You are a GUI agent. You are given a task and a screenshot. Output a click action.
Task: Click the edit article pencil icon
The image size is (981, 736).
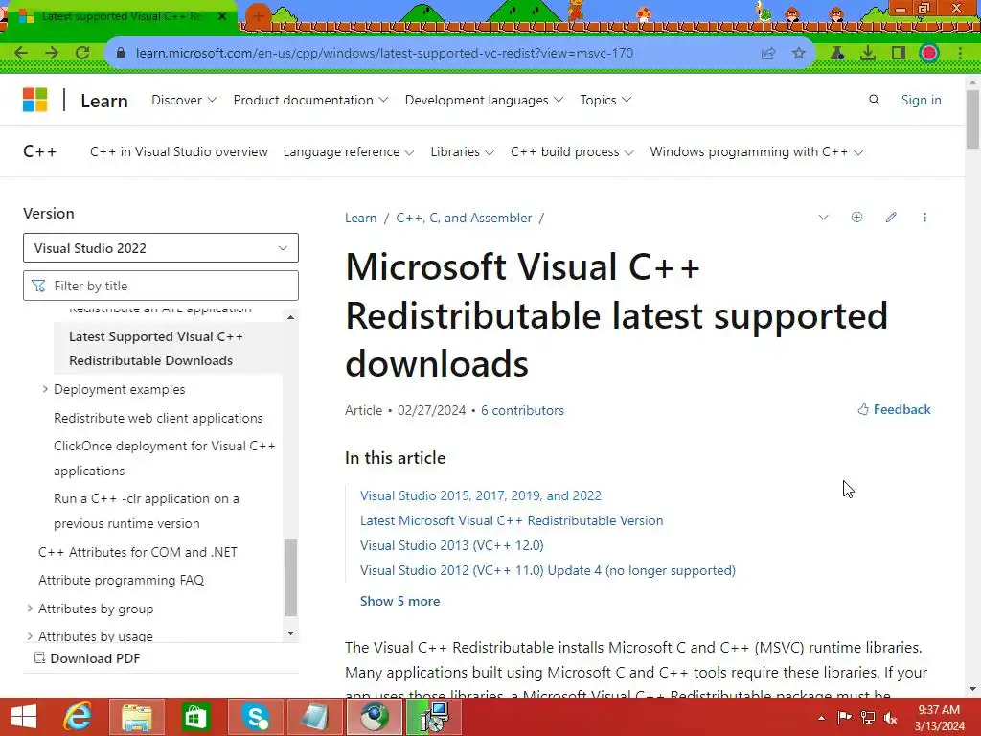(x=891, y=218)
